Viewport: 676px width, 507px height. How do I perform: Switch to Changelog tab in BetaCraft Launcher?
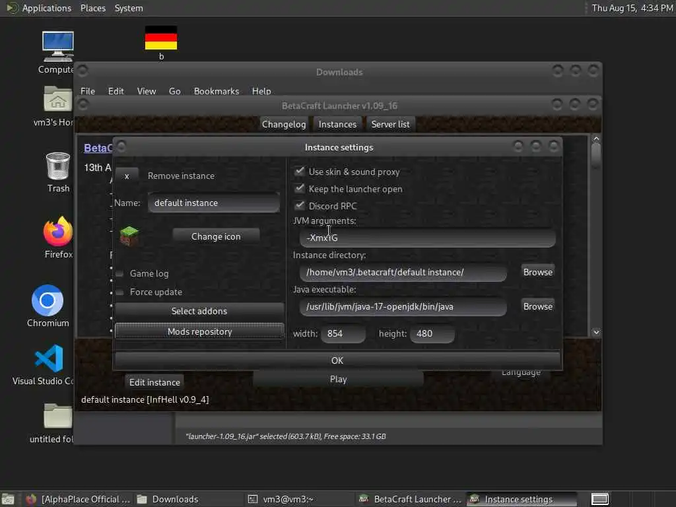(x=284, y=124)
